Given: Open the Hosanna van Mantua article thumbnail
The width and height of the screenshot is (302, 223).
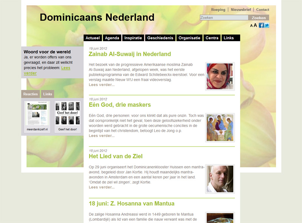Looking at the screenshot, I should (x=220, y=218).
